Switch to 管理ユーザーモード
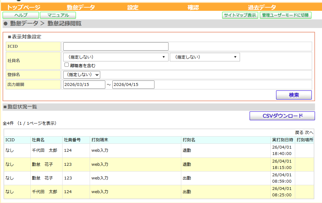Image resolution: width=322 pixels, height=203 pixels. coord(285,15)
